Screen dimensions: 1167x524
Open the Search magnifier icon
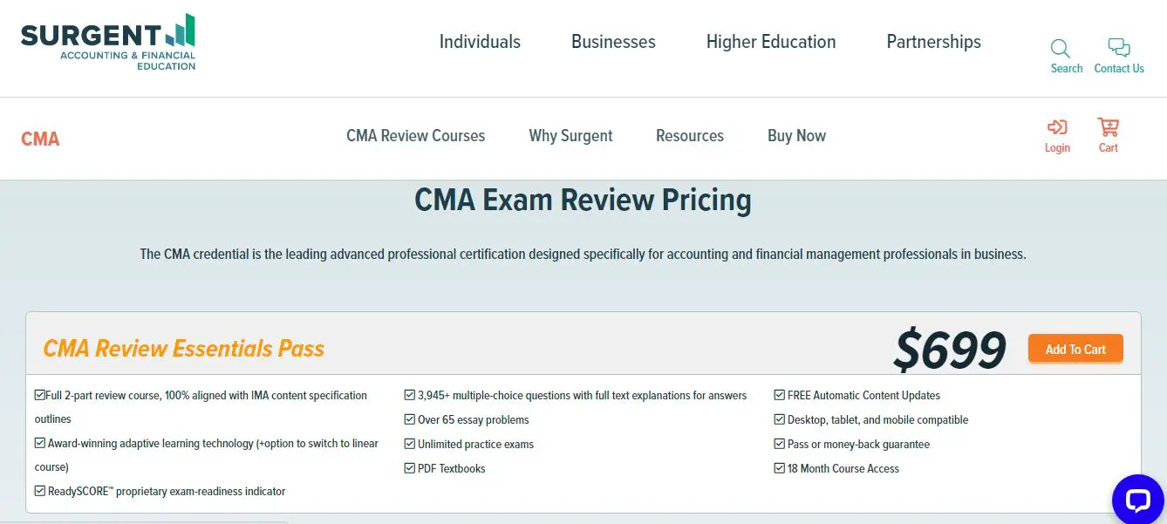[1061, 48]
